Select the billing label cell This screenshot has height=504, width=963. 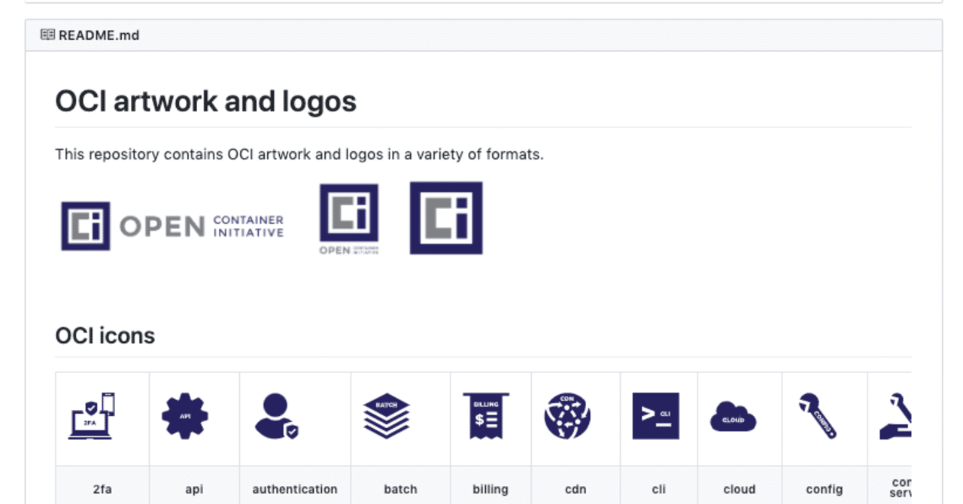pos(491,489)
